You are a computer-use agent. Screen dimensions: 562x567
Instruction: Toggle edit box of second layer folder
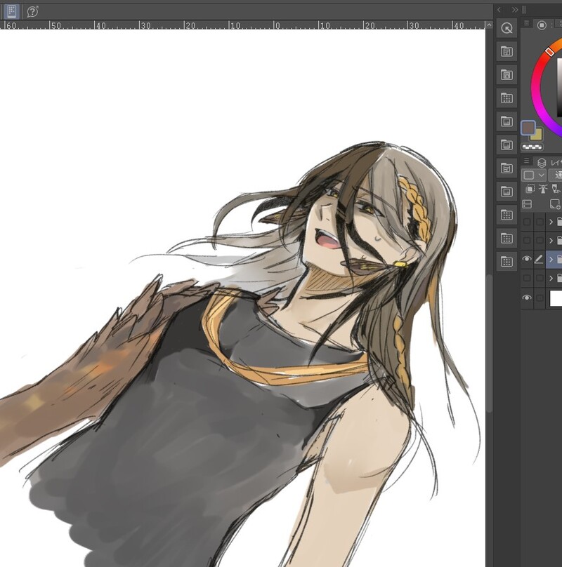click(540, 241)
